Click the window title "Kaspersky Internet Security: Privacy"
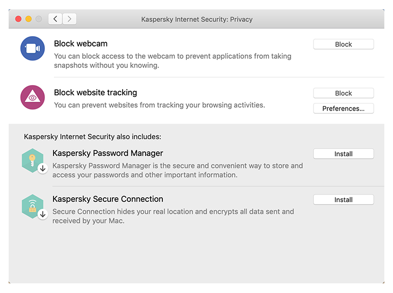The width and height of the screenshot is (393, 293). 196,19
